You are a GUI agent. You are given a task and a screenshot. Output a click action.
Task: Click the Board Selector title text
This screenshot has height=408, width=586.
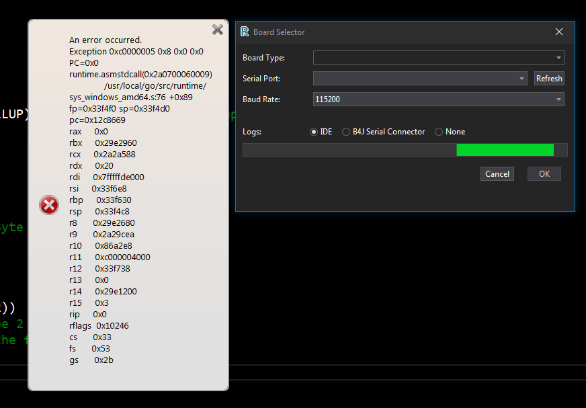(x=279, y=32)
